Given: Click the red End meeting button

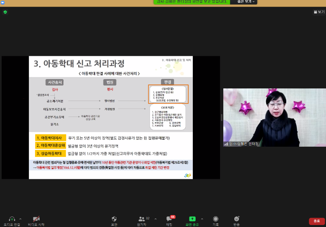Looking at the screenshot, I should (x=317, y=221).
